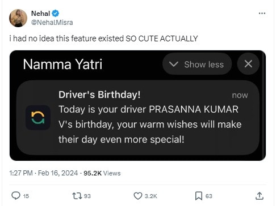The width and height of the screenshot is (276, 206).
Task: Click the Namma Yatri app icon
Action: click(x=38, y=118)
